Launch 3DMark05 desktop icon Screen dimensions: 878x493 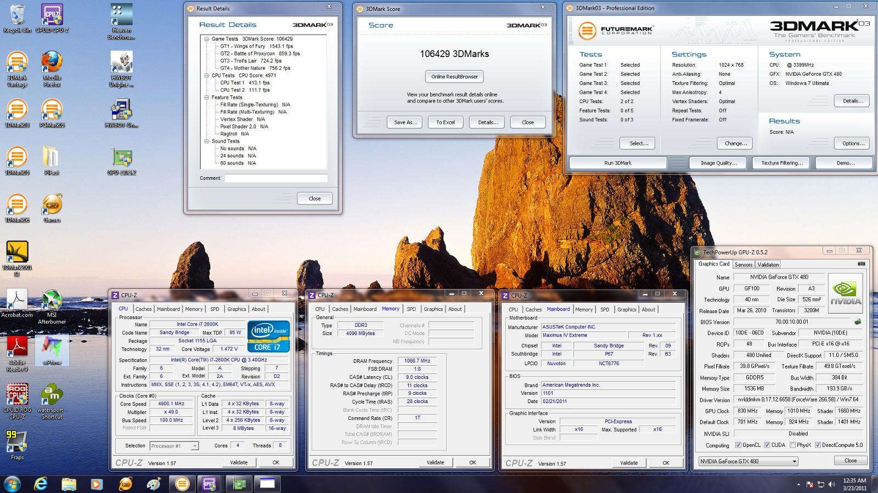tap(17, 161)
